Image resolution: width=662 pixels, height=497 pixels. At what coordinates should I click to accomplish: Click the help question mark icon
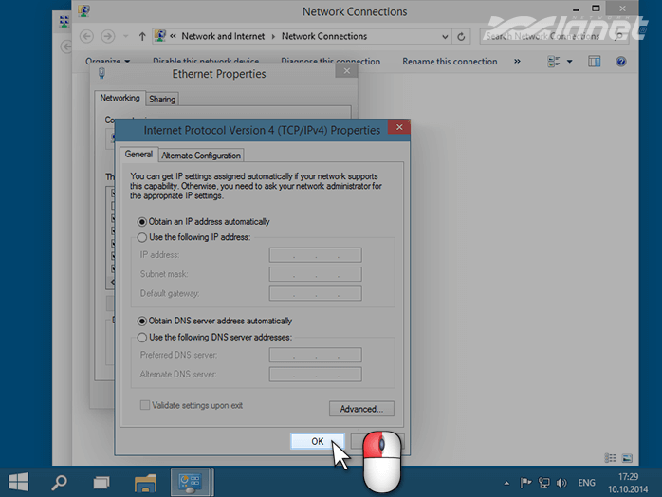tap(621, 62)
